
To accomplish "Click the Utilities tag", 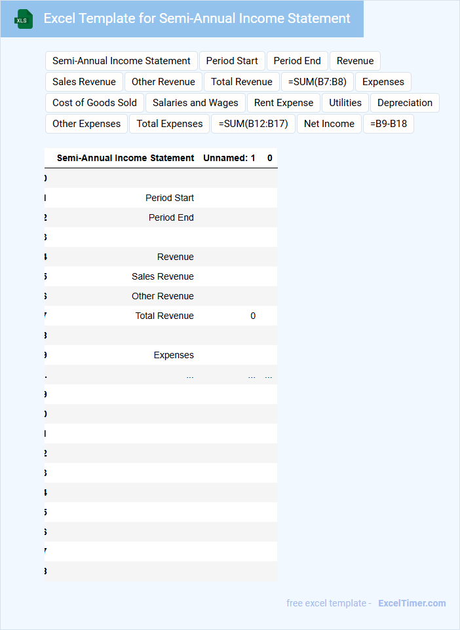I will 345,103.
